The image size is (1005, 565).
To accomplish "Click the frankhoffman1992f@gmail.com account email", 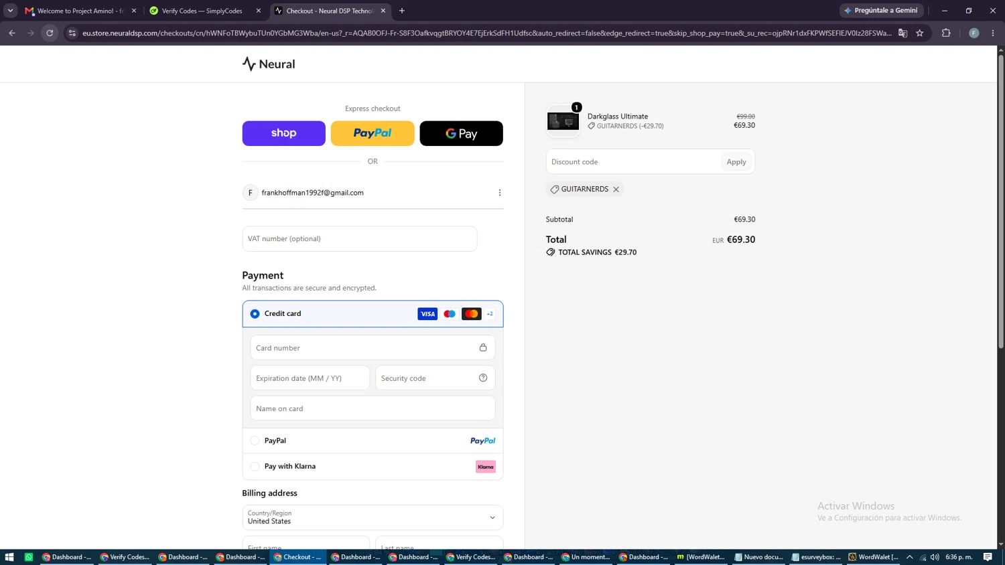I will click(312, 193).
